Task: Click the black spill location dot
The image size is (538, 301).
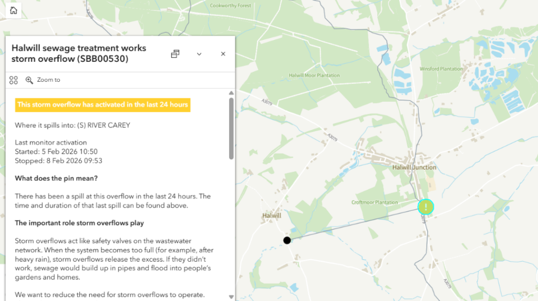Action: tap(287, 240)
